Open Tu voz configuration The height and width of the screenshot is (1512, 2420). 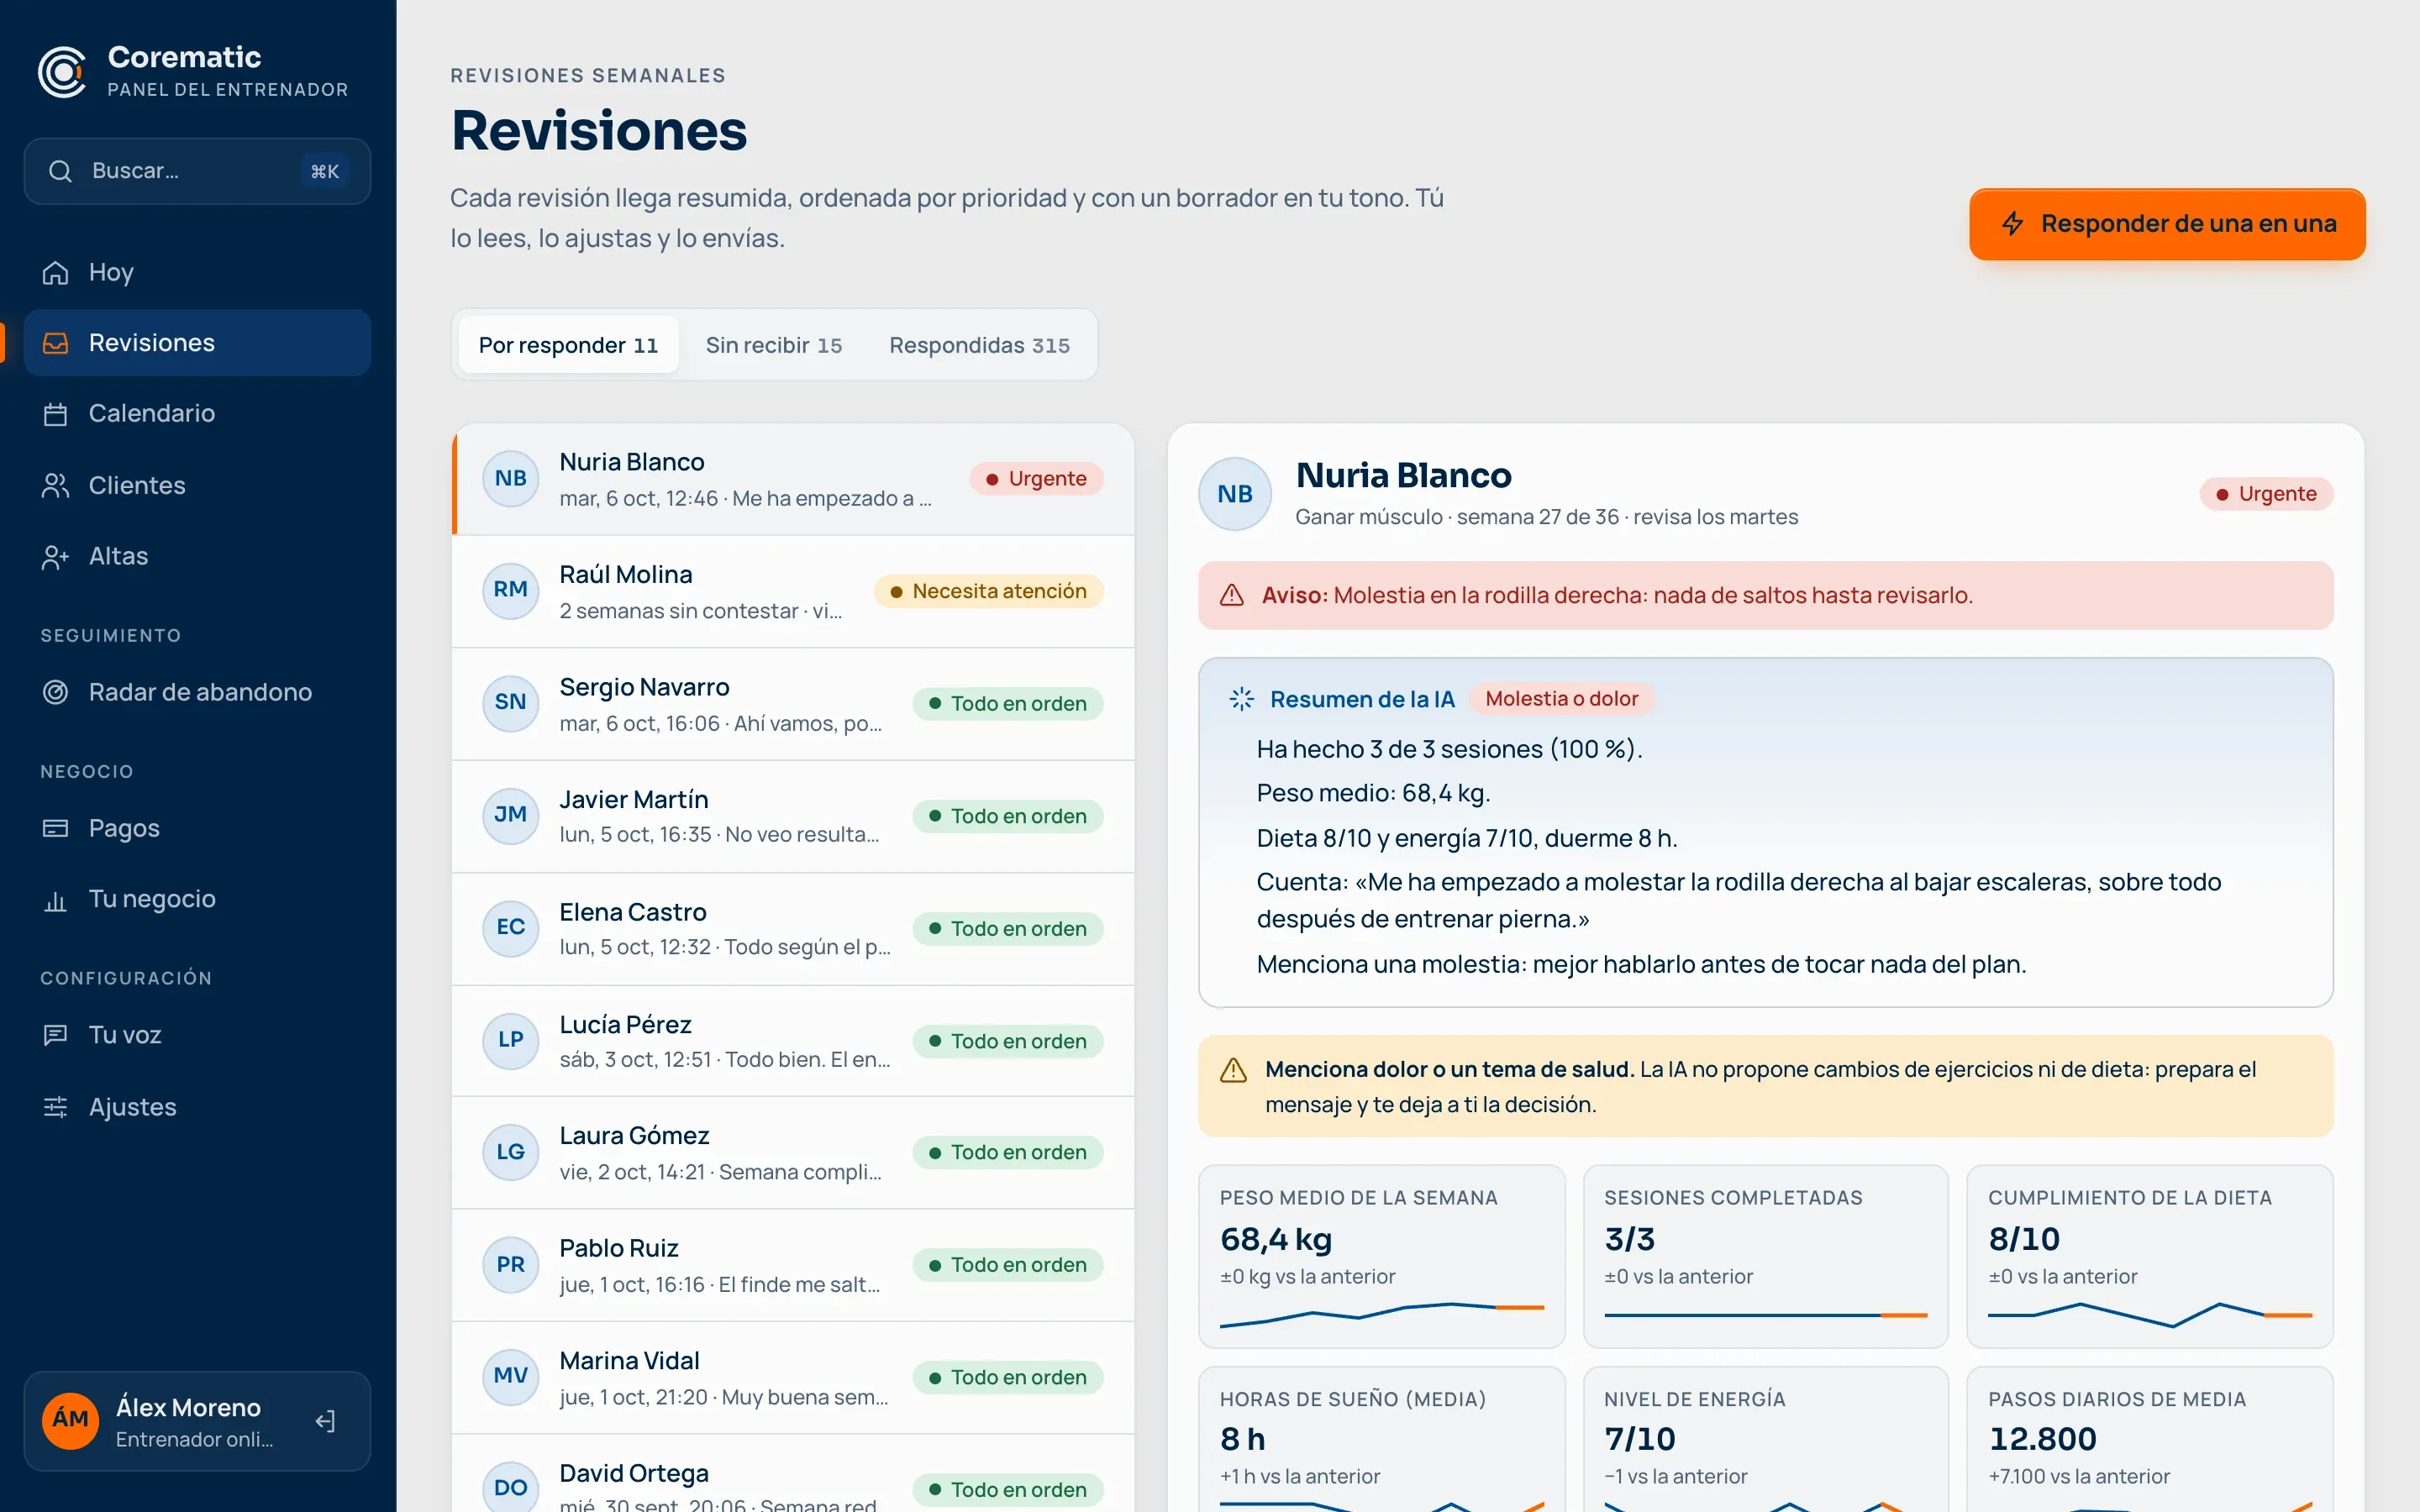pos(197,1035)
